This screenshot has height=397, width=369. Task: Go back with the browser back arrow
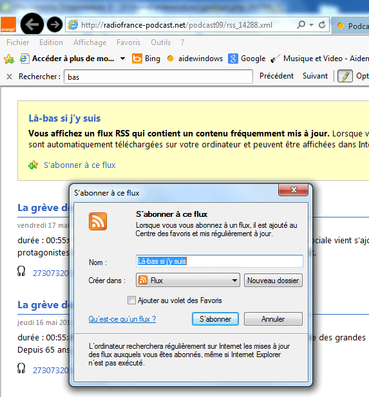pyautogui.click(x=32, y=24)
